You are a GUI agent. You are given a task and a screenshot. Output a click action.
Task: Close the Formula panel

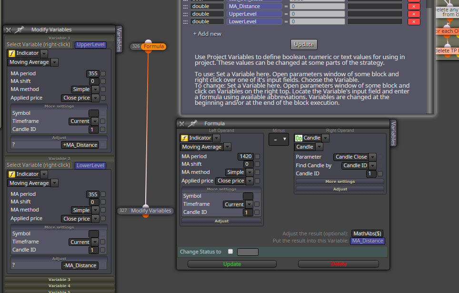182,124
